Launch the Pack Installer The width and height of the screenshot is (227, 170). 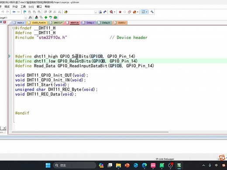[x=55, y=17]
